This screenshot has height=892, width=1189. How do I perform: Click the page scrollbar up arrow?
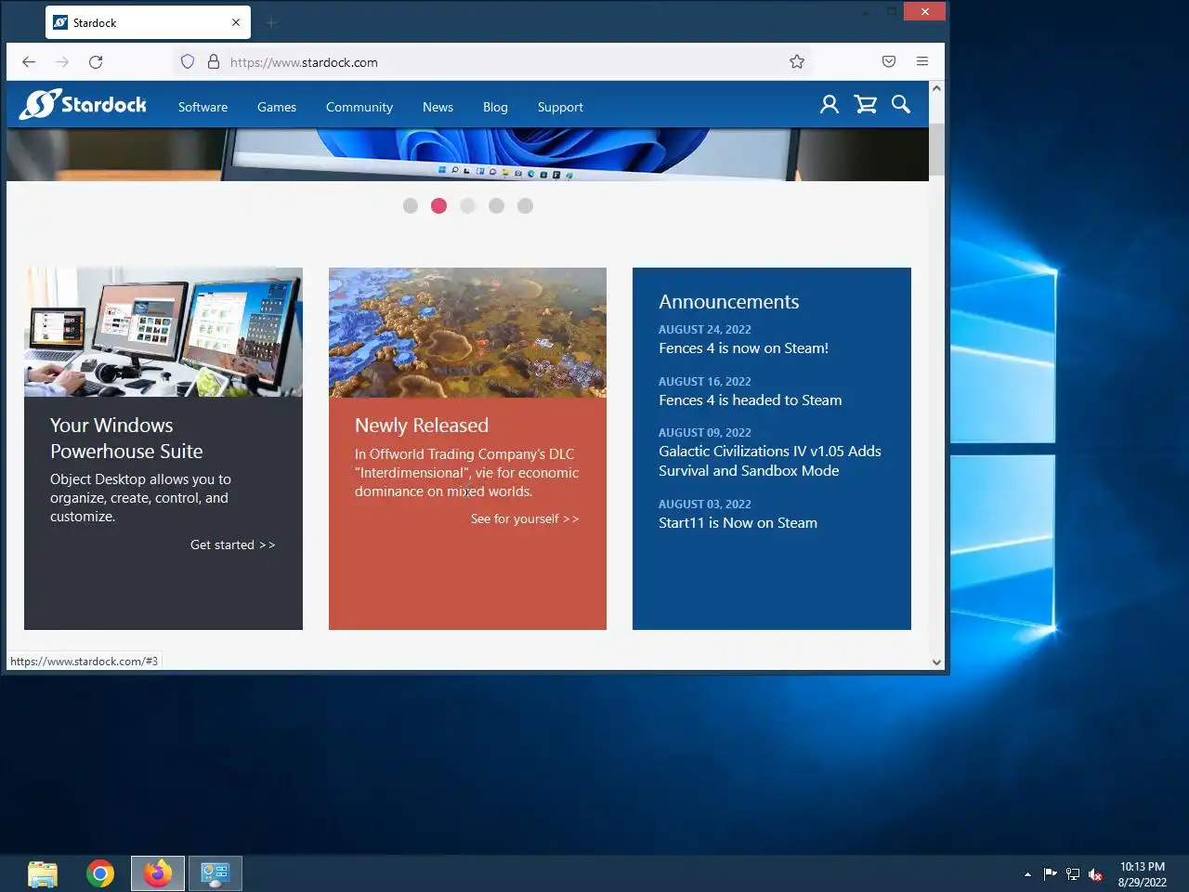936,88
